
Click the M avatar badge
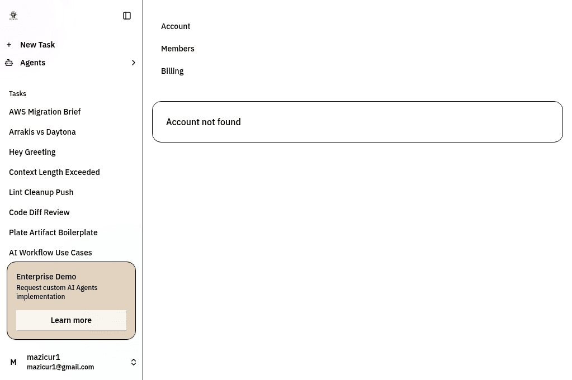click(13, 362)
